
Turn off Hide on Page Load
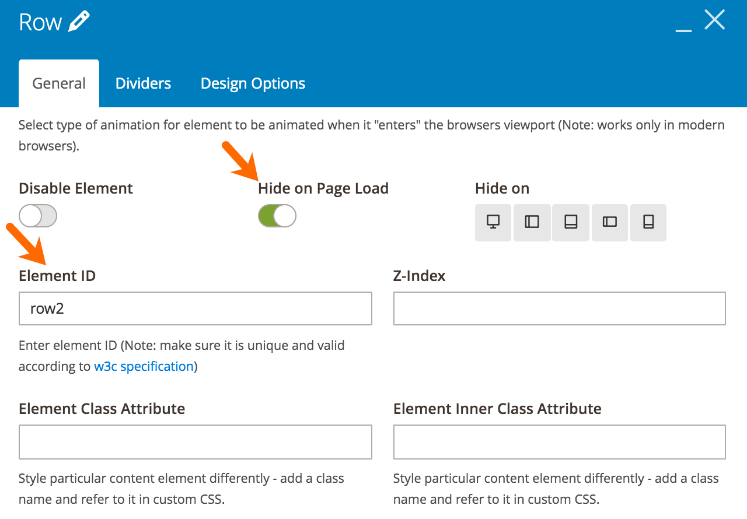point(277,215)
